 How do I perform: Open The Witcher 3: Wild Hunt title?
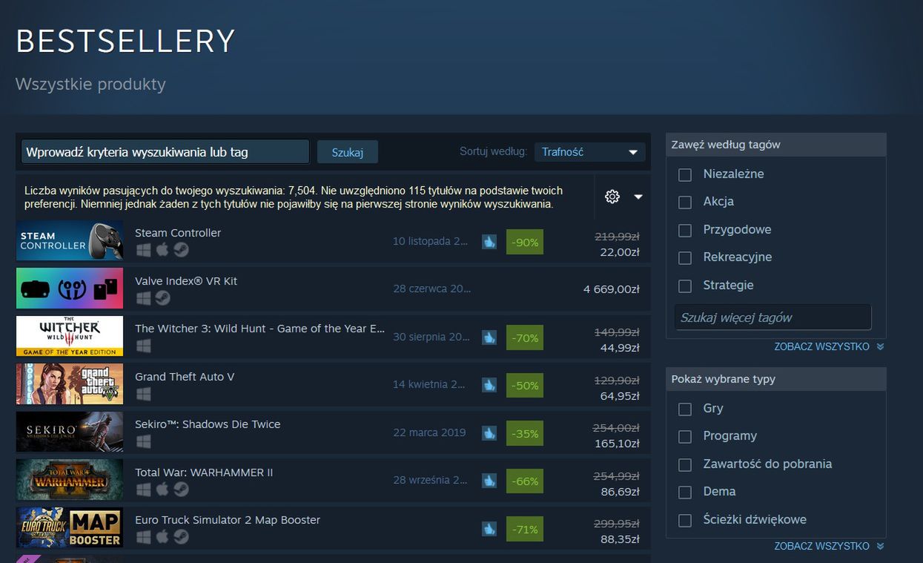[259, 329]
